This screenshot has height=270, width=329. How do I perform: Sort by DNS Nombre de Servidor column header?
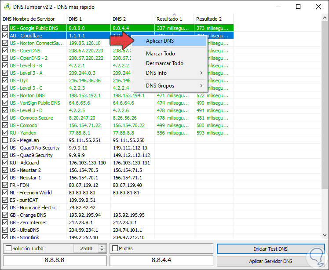tap(33, 19)
